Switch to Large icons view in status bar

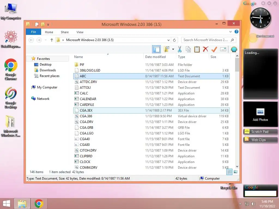click(235, 172)
